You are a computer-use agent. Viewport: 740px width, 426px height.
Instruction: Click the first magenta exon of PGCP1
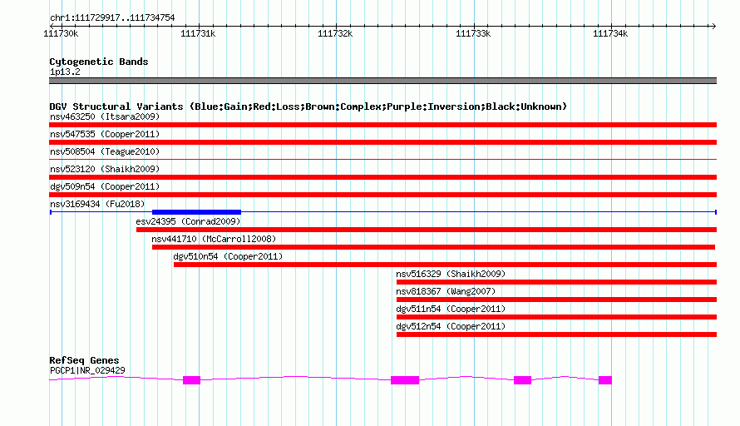tap(191, 380)
